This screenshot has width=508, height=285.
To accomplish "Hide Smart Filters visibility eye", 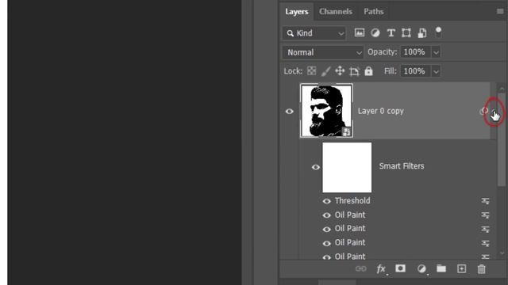I will [x=316, y=167].
